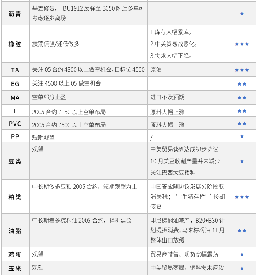Click the 印尼棕榈油减产 risk cell
This screenshot has width=257, height=276.
point(187,230)
